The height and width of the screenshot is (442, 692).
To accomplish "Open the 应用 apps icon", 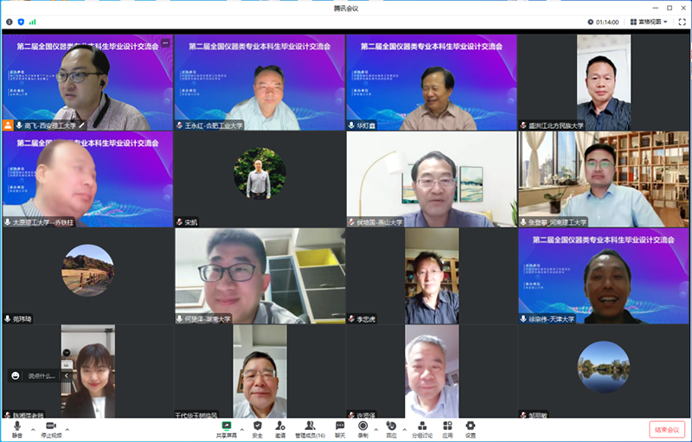I will pyautogui.click(x=447, y=427).
